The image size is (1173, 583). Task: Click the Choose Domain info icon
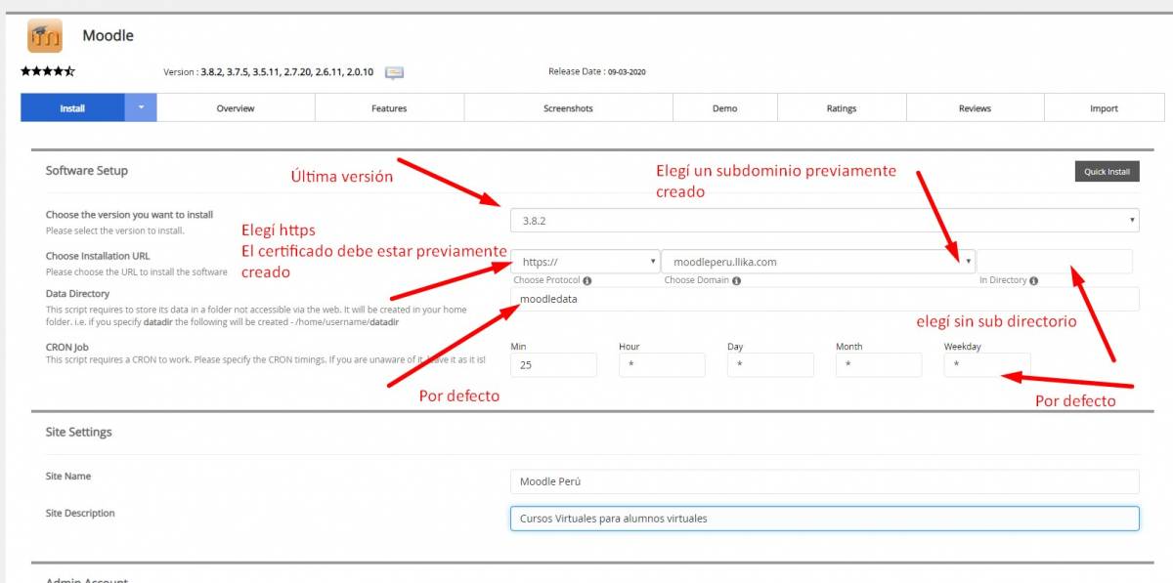coord(736,280)
